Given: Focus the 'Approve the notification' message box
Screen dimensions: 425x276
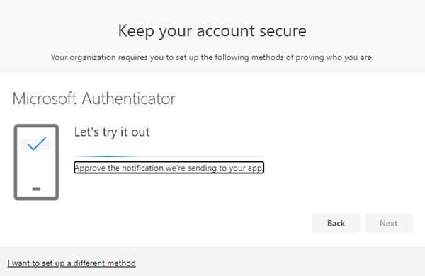Looking at the screenshot, I should tap(169, 168).
